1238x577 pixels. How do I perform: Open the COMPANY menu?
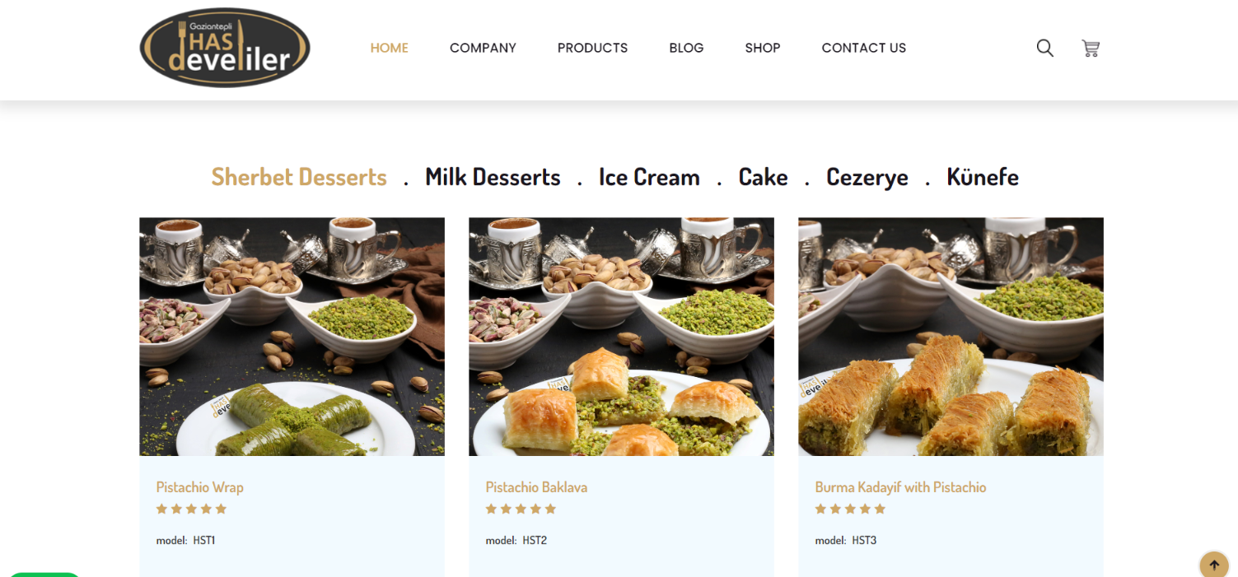(483, 48)
